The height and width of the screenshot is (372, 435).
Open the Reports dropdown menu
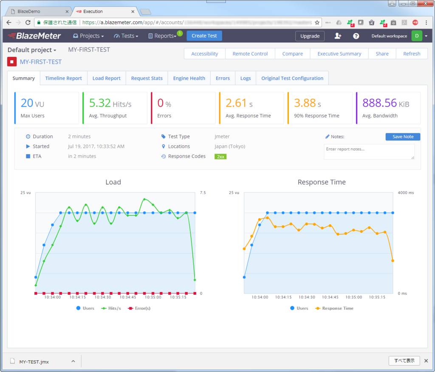162,36
